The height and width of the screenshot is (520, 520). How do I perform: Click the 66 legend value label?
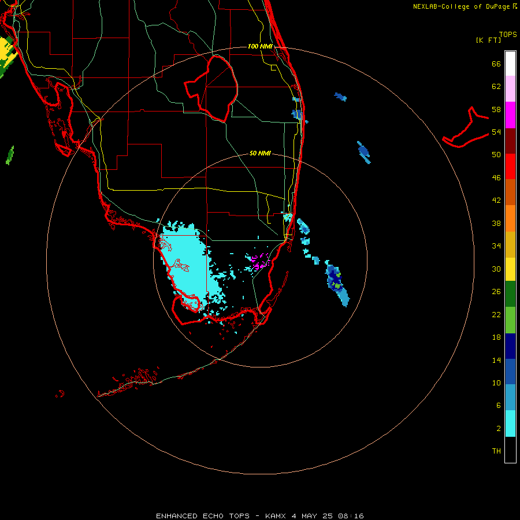[496, 64]
